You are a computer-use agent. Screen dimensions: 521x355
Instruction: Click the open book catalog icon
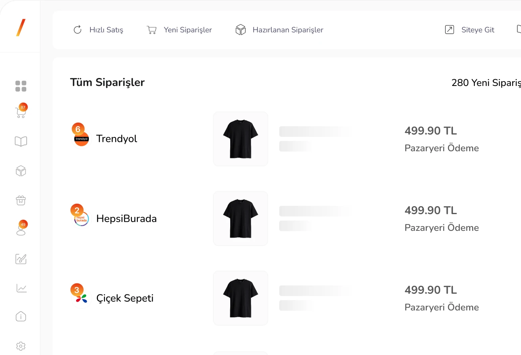point(21,141)
